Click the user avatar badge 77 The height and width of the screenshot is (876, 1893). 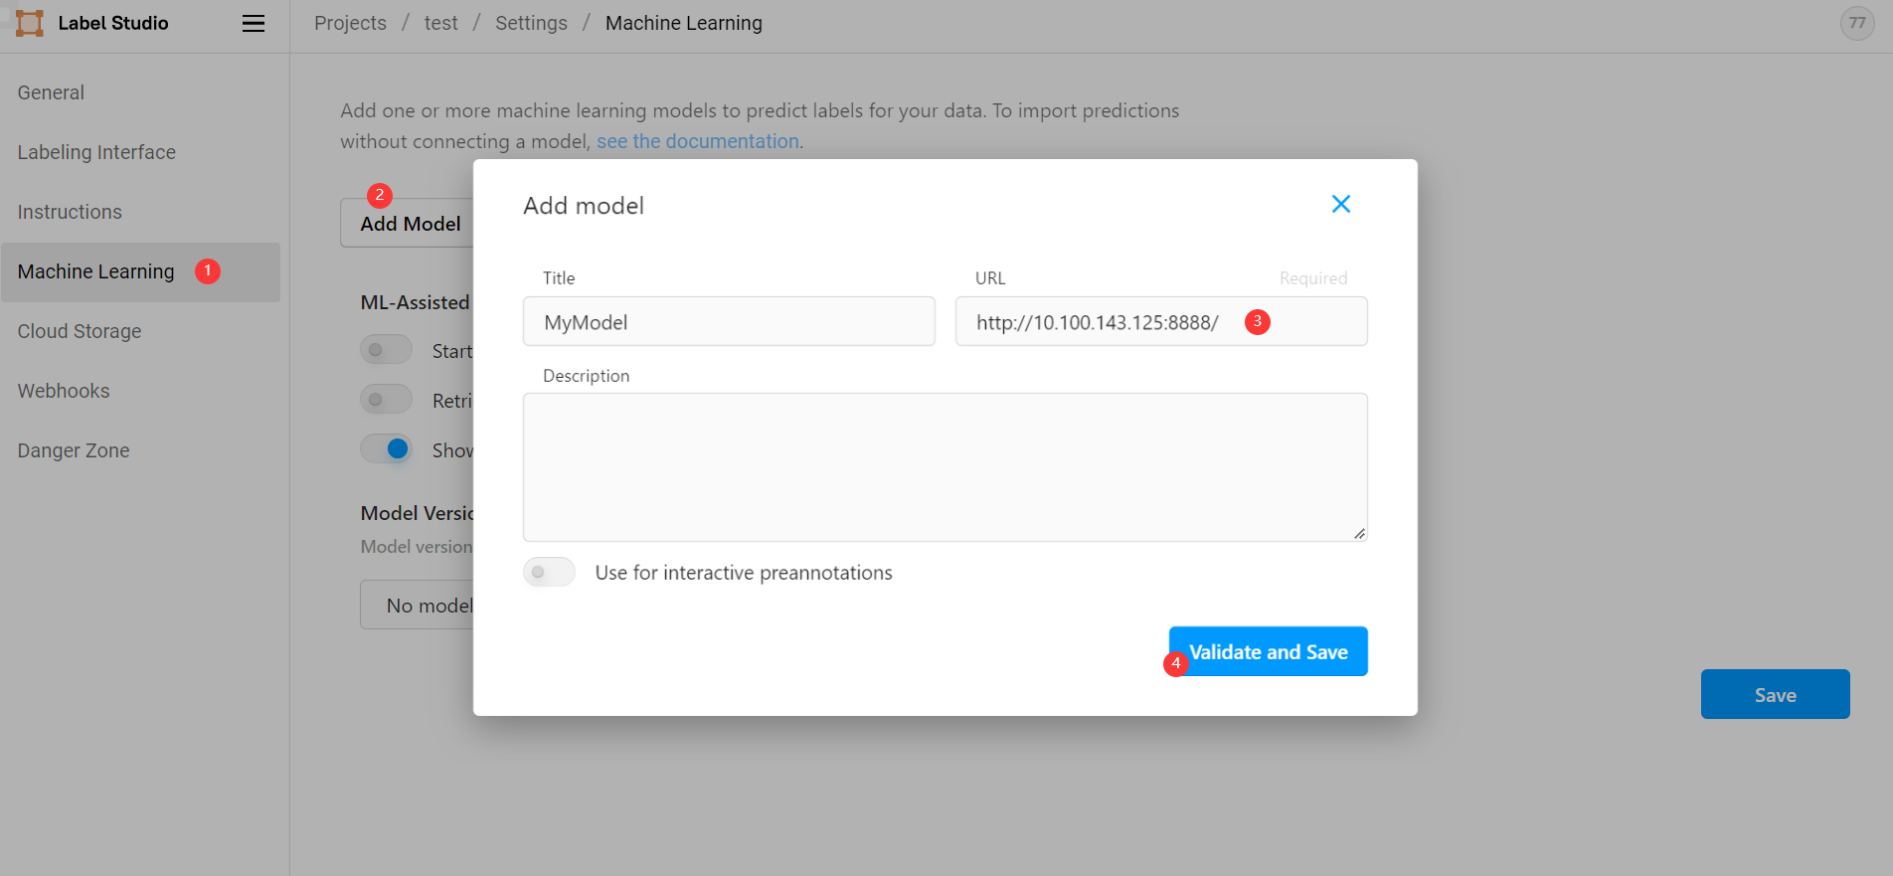pyautogui.click(x=1857, y=23)
